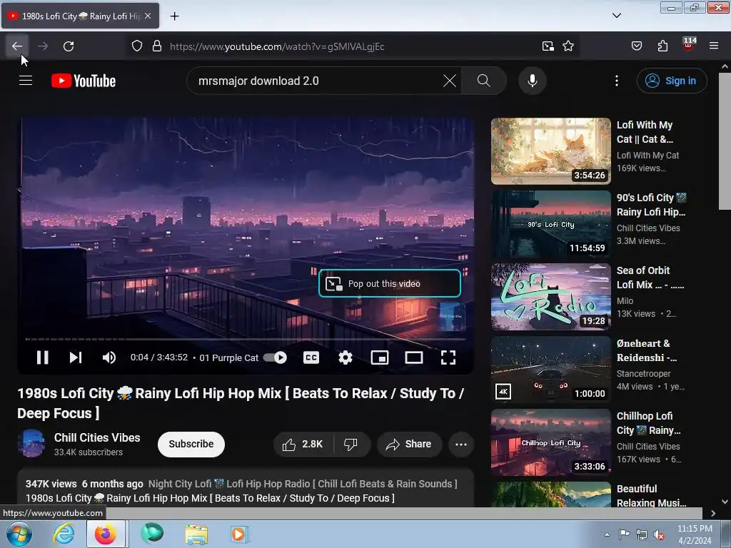Screen dimensions: 731x548
Task: Click the Sign in button
Action: tap(672, 81)
